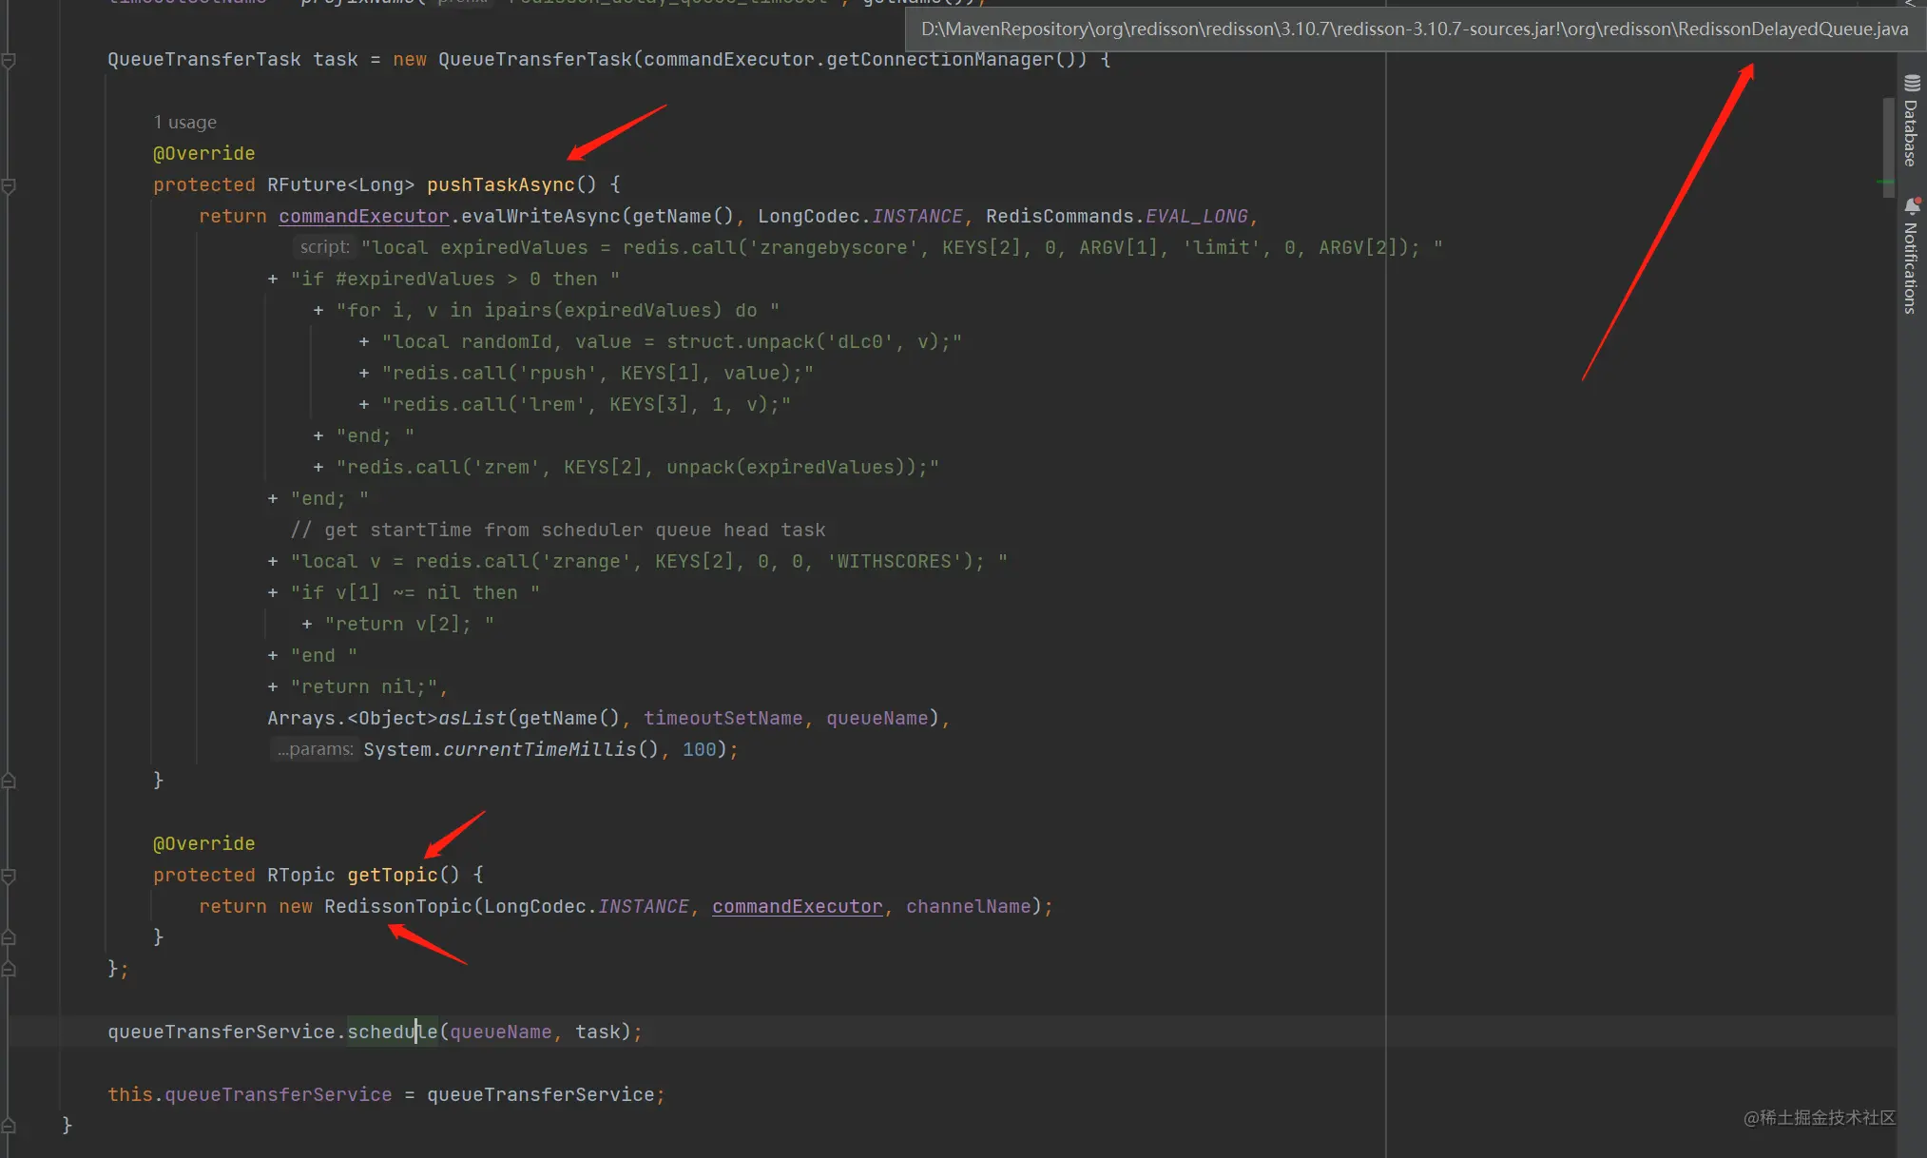Click commandExecutor in RedissonTopic constructor call
Viewport: 1927px width, 1158px height.
[x=797, y=906]
